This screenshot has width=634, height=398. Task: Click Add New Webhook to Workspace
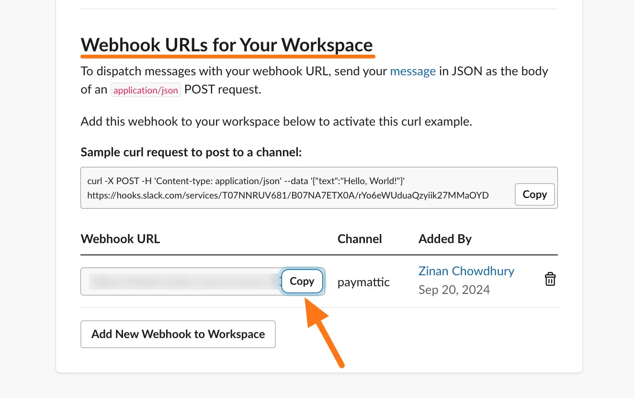click(178, 334)
